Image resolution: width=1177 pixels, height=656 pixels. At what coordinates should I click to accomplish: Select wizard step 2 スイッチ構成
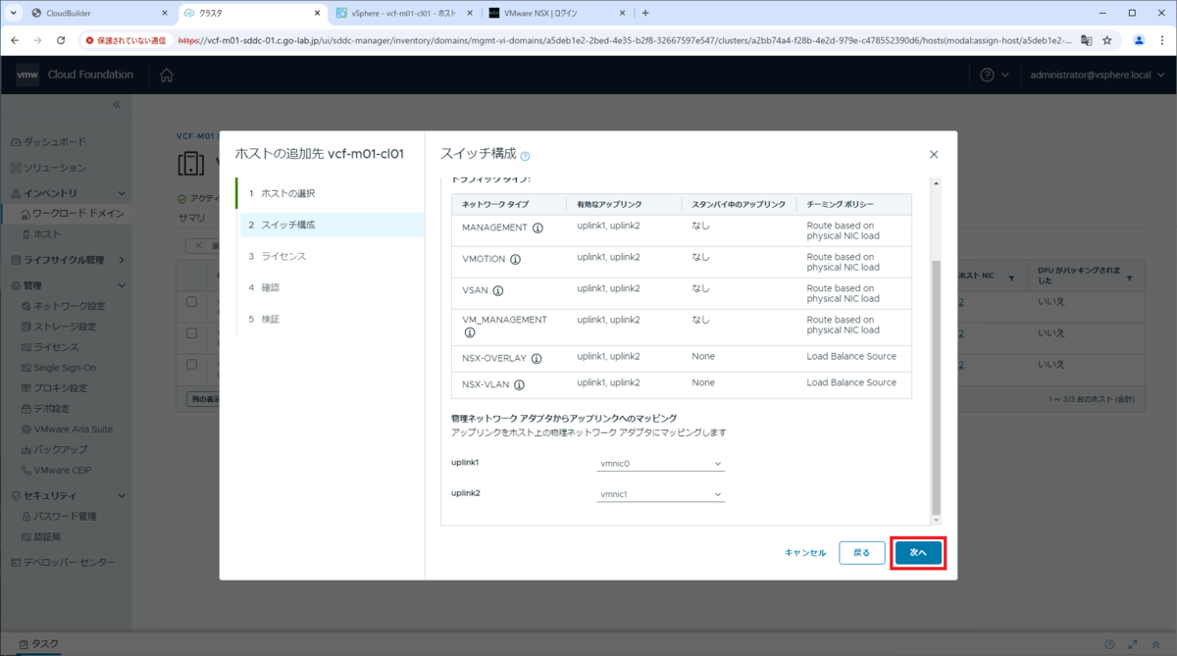(x=332, y=225)
